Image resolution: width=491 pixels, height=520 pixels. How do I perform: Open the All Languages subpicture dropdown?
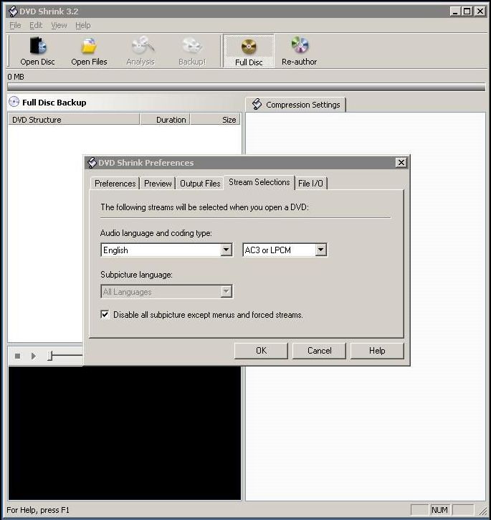(226, 291)
